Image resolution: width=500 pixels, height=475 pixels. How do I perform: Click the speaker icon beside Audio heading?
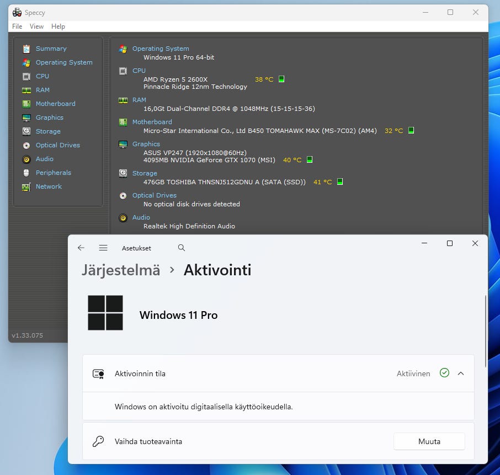pos(123,218)
